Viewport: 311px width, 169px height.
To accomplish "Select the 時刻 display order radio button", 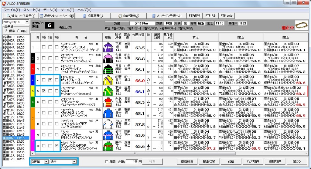I will 19,31.
